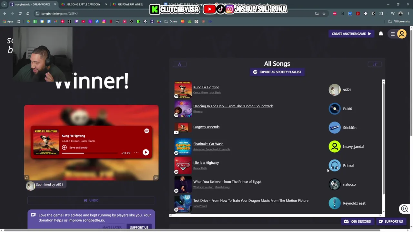Click the Rihanna artist link
The image size is (413, 232).
198,111
